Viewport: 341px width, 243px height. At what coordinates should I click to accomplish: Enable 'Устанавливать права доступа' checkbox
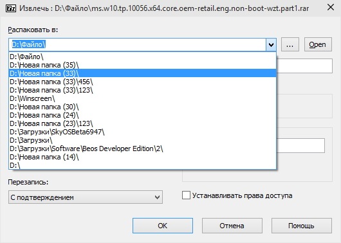click(x=186, y=195)
